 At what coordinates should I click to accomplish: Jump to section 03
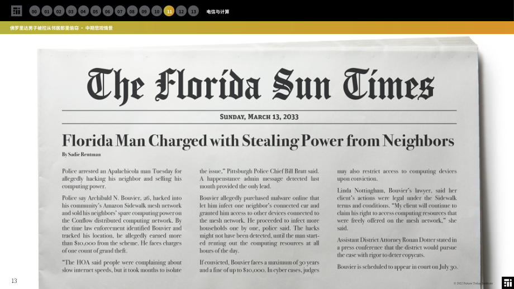(x=71, y=11)
